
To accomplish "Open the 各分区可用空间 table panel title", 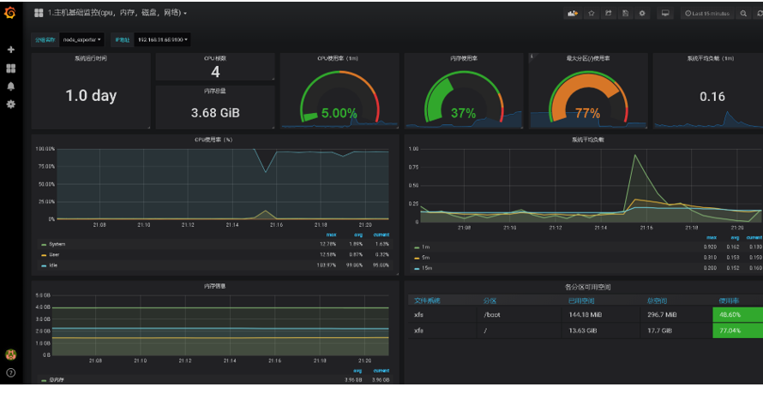I will pyautogui.click(x=588, y=287).
